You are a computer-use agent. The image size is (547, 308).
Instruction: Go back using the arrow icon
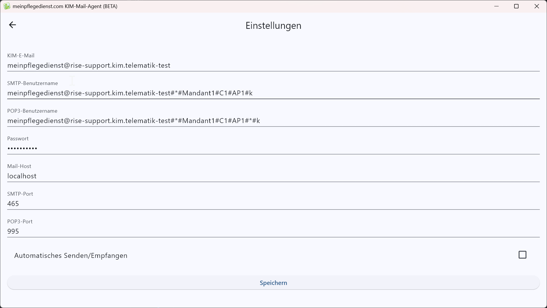[12, 25]
